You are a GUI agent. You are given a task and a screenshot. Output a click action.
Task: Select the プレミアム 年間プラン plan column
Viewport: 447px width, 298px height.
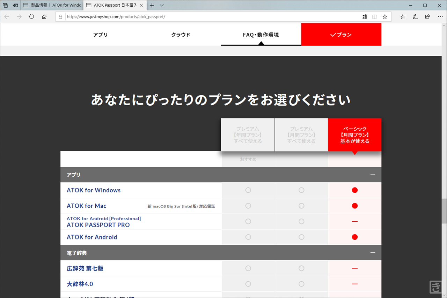[x=248, y=135]
